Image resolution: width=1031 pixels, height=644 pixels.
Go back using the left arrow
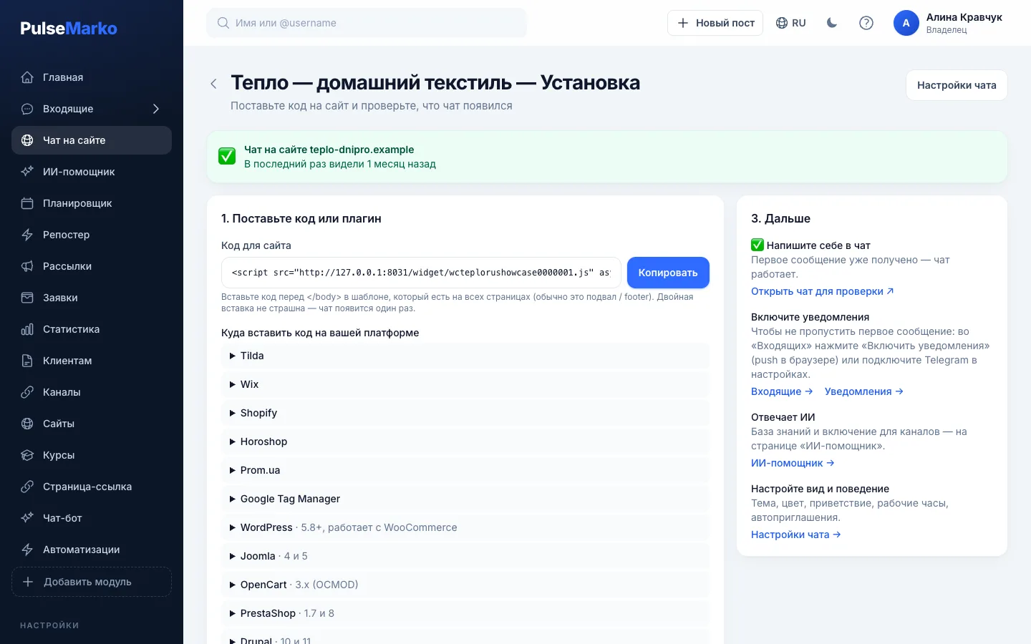click(213, 84)
